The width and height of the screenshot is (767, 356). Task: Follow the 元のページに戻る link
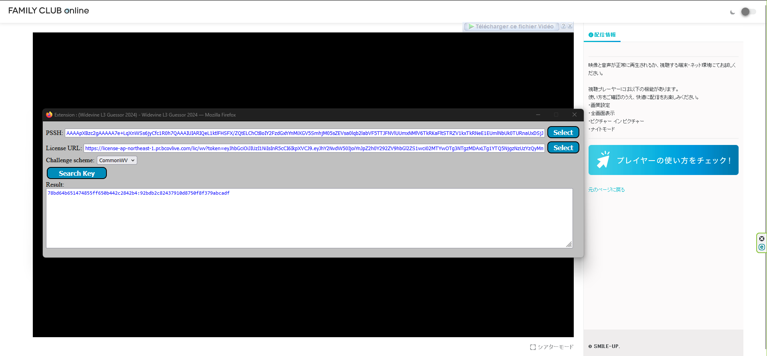point(607,190)
